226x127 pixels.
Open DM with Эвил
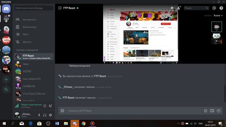coord(34,64)
